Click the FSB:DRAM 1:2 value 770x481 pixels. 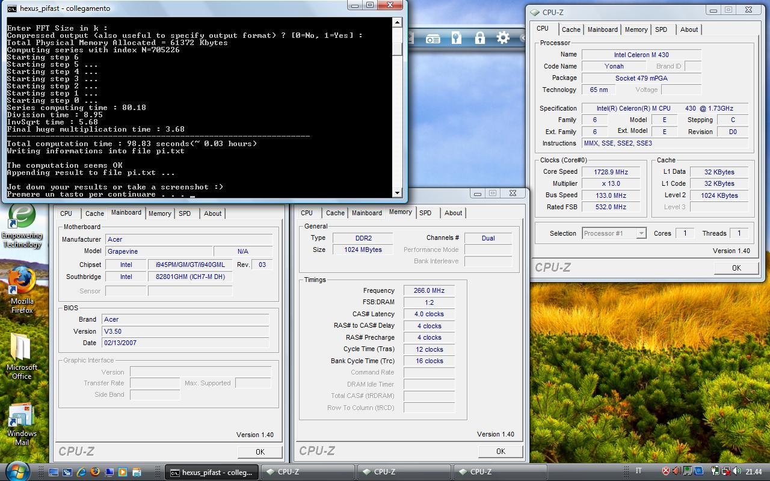click(429, 302)
